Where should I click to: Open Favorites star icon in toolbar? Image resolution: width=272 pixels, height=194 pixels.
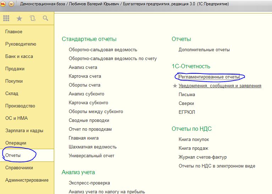tap(19, 18)
